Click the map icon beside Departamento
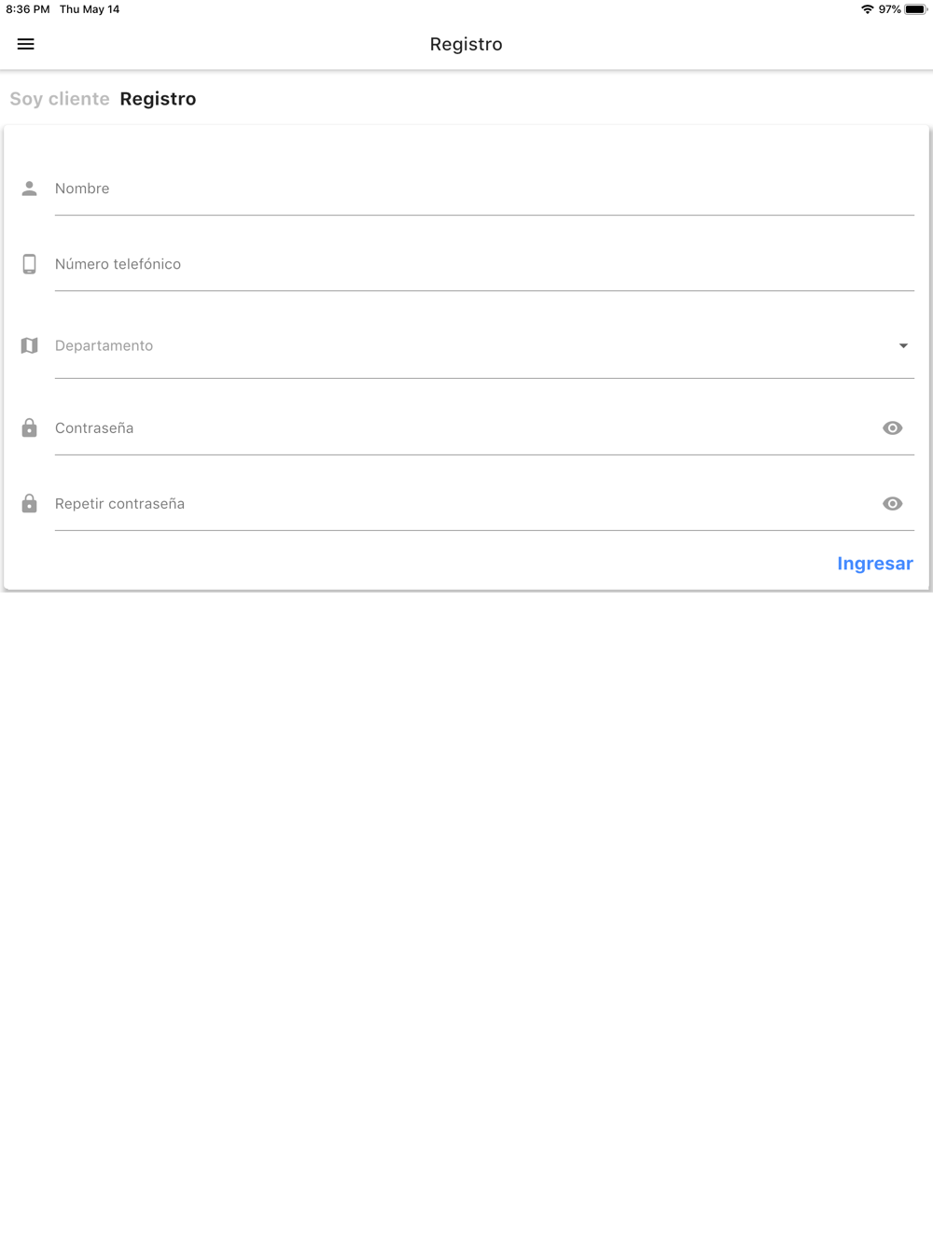This screenshot has width=933, height=1245. click(30, 345)
